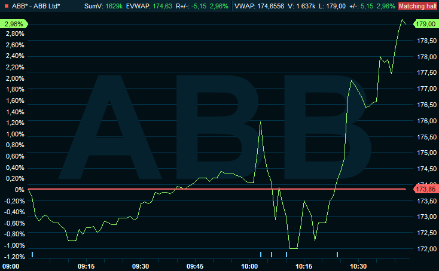Click the 174,50 right axis price label
The image size is (439, 271).
(x=426, y=169)
